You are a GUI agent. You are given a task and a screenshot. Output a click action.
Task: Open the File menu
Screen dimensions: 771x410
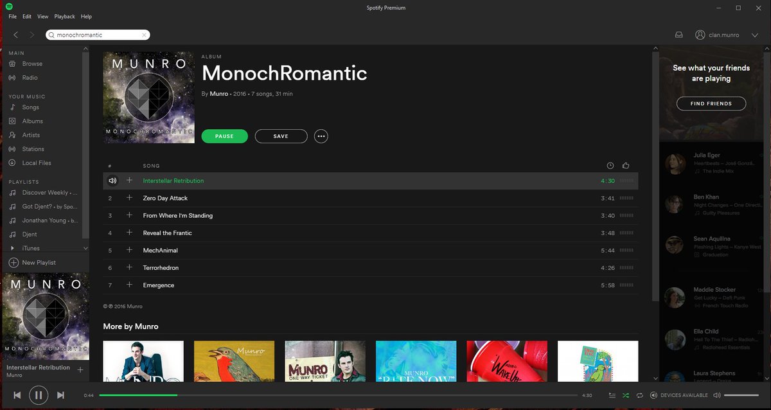(12, 16)
